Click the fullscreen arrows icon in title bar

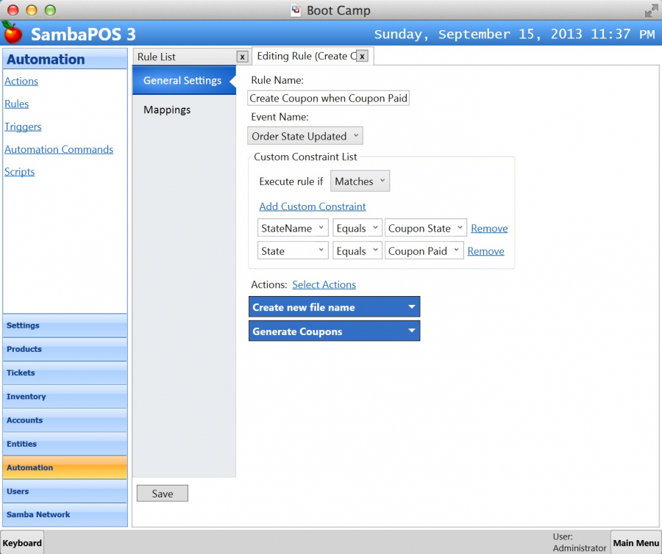651,10
